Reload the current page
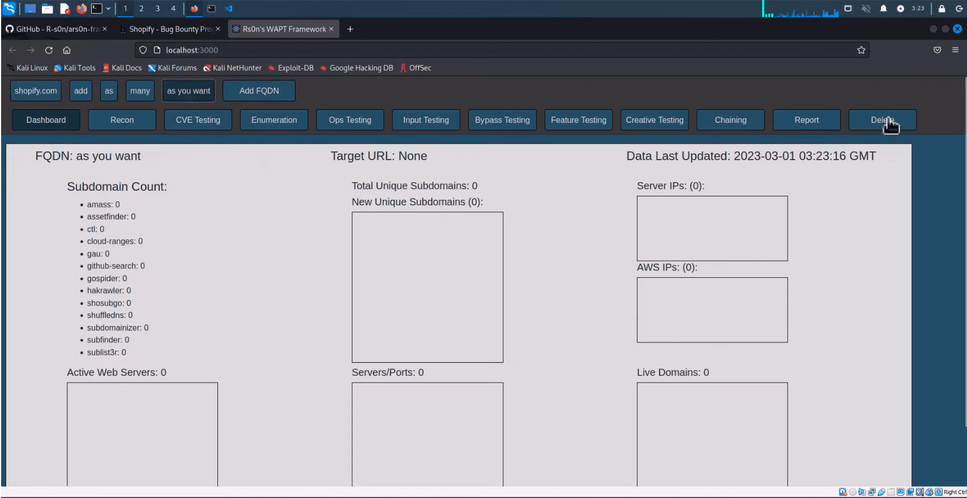The height and width of the screenshot is (498, 967). click(x=49, y=50)
